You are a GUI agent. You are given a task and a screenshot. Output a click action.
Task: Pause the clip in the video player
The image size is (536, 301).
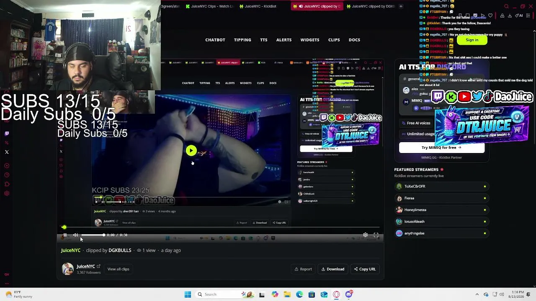click(x=65, y=235)
